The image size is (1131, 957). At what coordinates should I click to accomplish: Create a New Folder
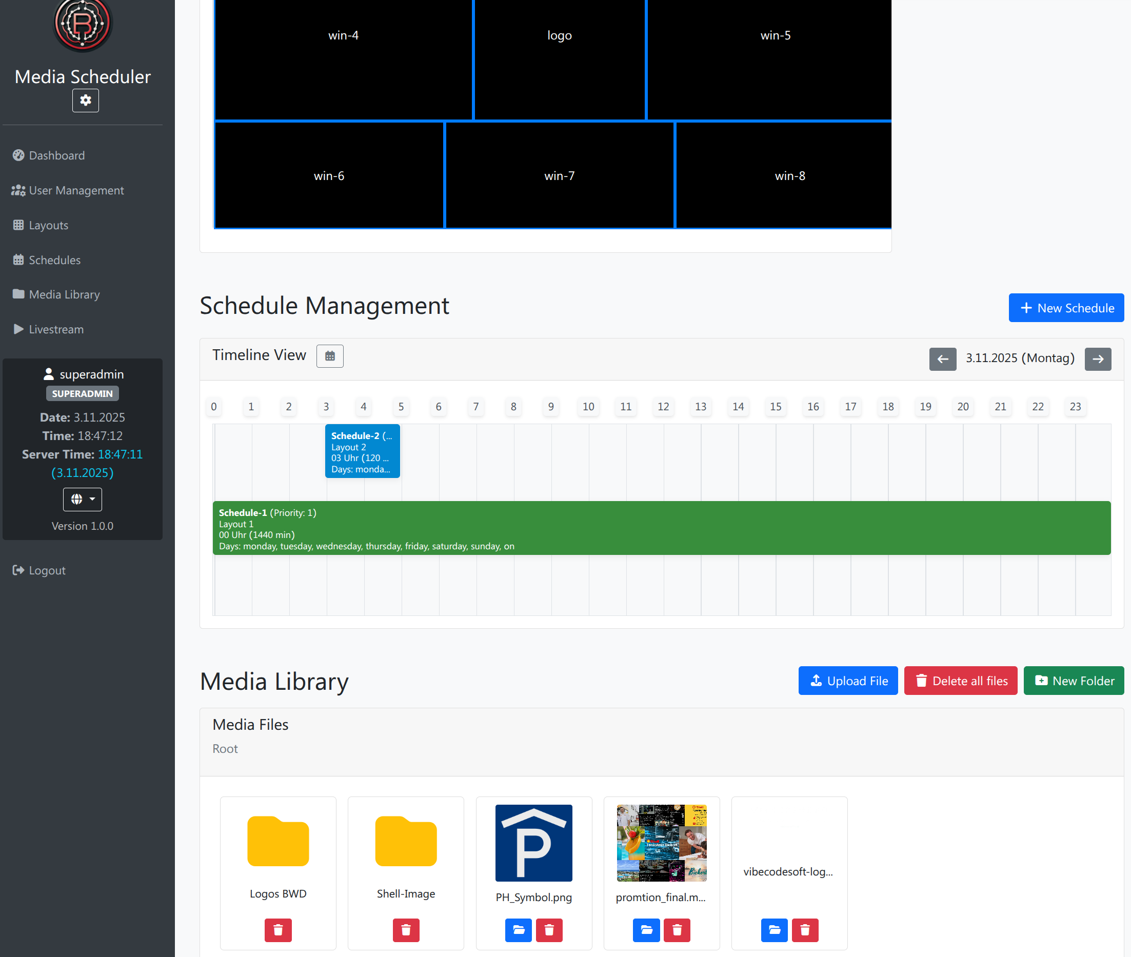pos(1074,681)
